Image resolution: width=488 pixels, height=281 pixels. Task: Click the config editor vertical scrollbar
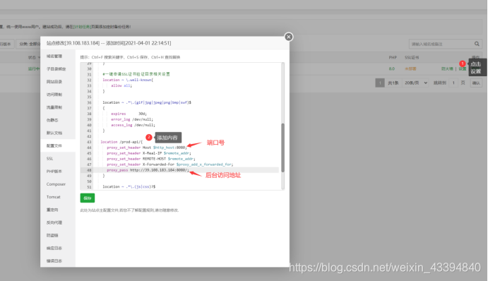point(282,148)
